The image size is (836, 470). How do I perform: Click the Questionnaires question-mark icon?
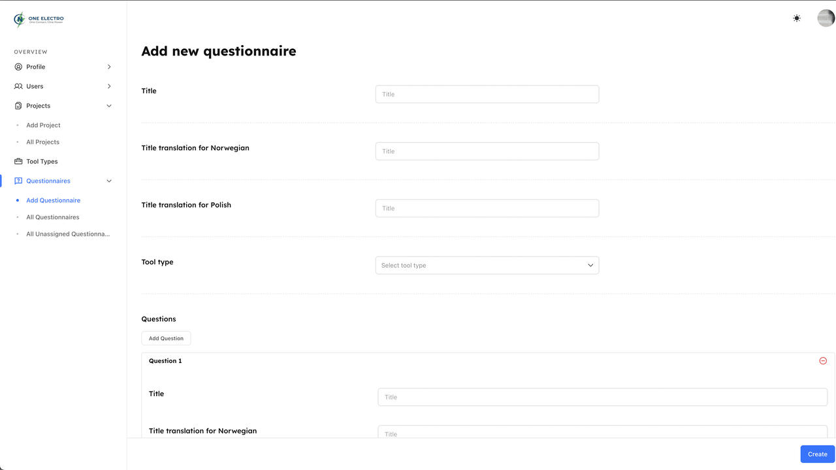[x=18, y=181]
